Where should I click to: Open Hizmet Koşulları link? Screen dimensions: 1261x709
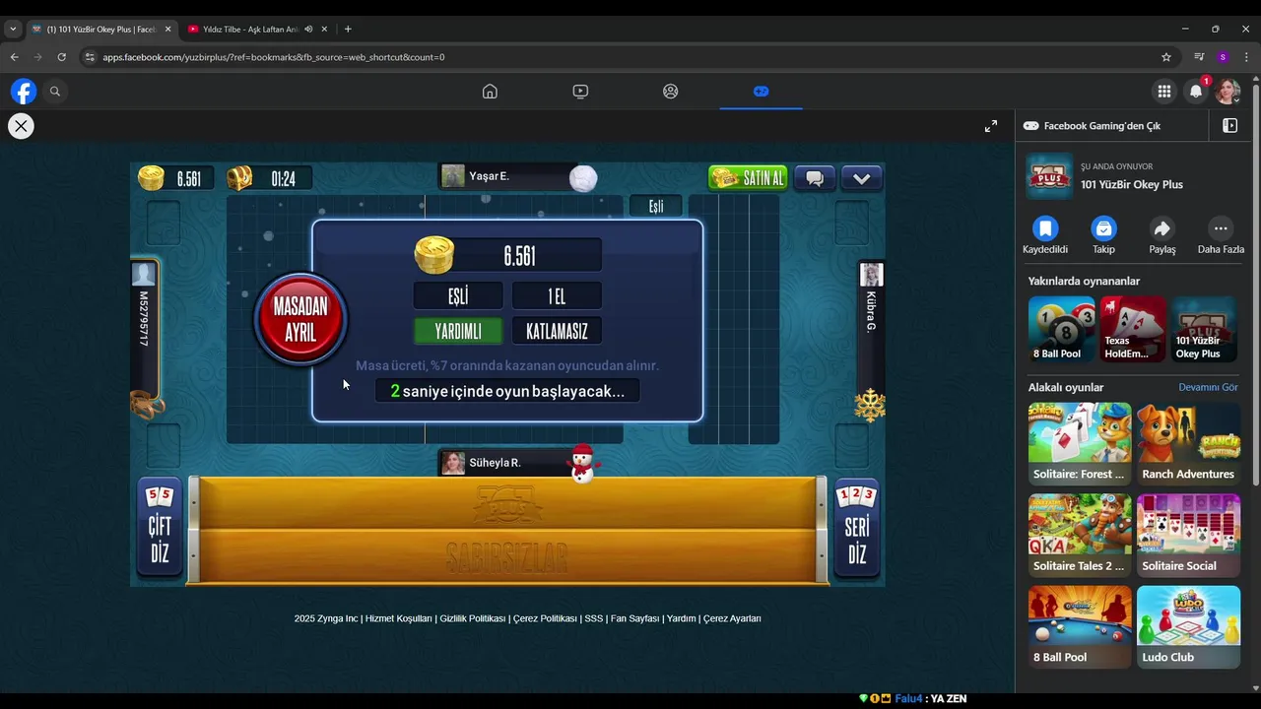399,618
